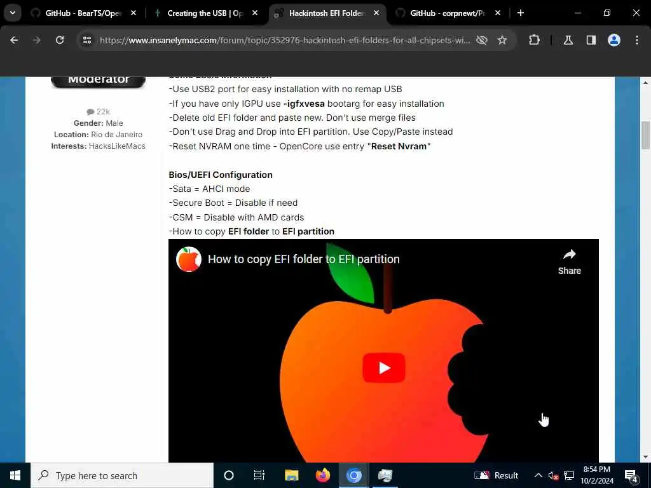This screenshot has width=651, height=488.
Task: Toggle the browser side panel
Action: tap(591, 40)
